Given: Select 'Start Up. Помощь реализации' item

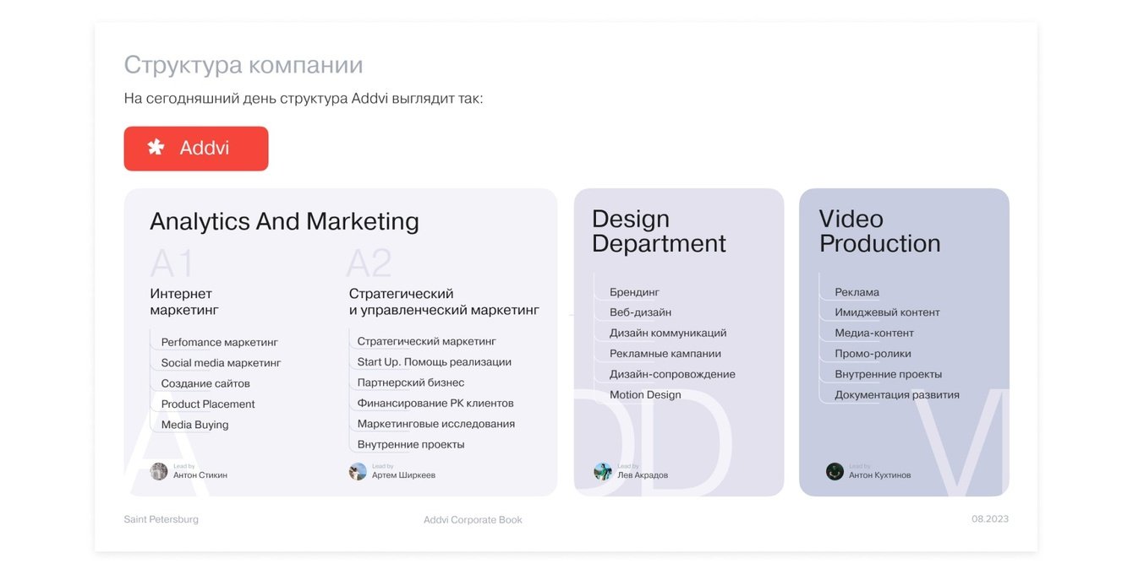Looking at the screenshot, I should (x=435, y=362).
